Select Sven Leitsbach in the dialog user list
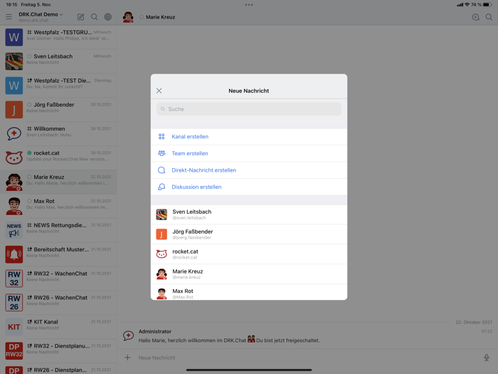This screenshot has height=374, width=498. [249, 214]
